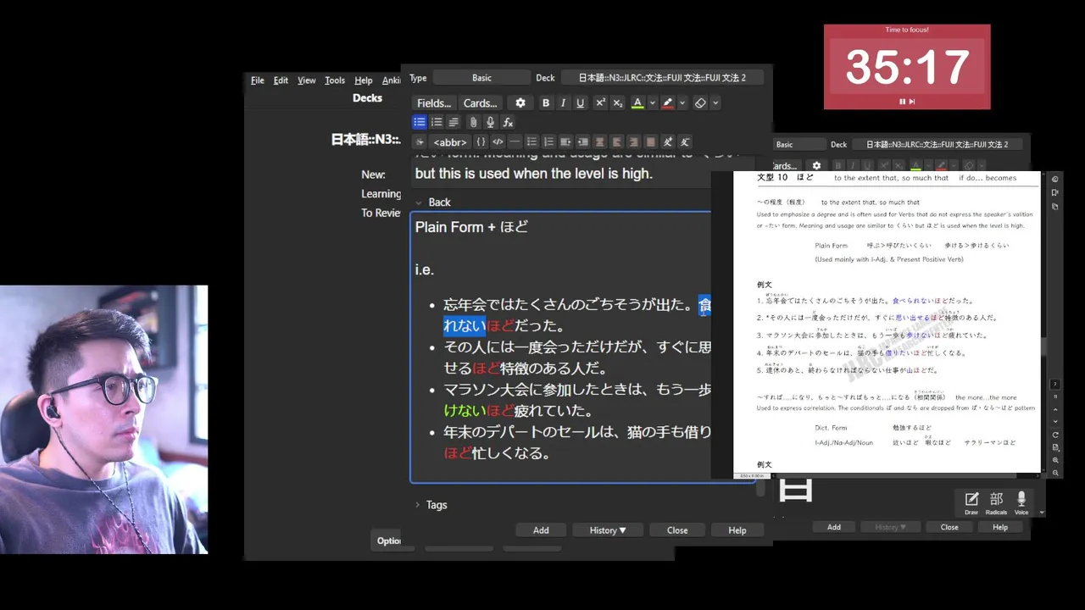Screen dimensions: 1085x610
Task: Skip to next focus timer session
Action: pos(912,102)
